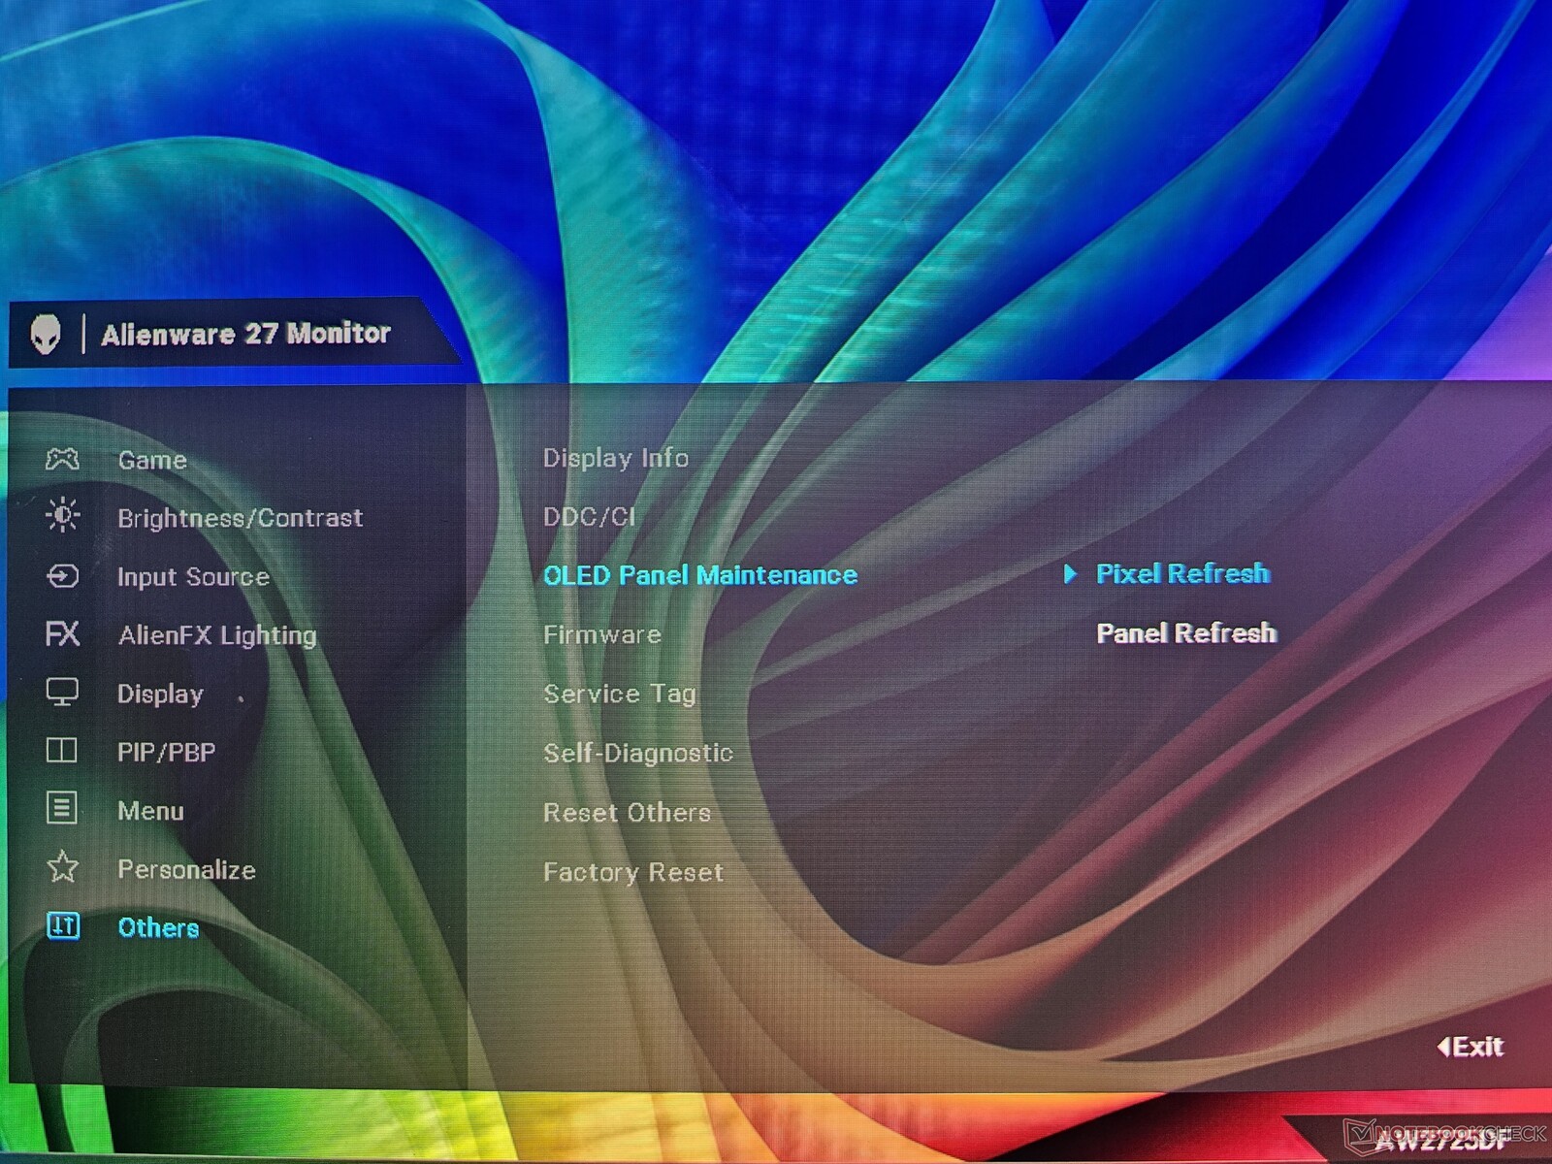Open the Game menu
The image size is (1552, 1164).
[x=152, y=460]
